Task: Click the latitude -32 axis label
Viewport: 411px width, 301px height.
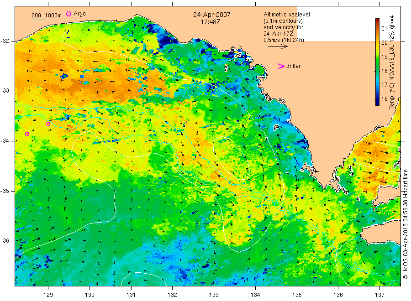Action: click(5, 41)
